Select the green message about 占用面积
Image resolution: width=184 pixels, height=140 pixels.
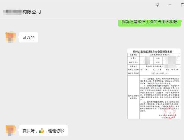(x=149, y=22)
